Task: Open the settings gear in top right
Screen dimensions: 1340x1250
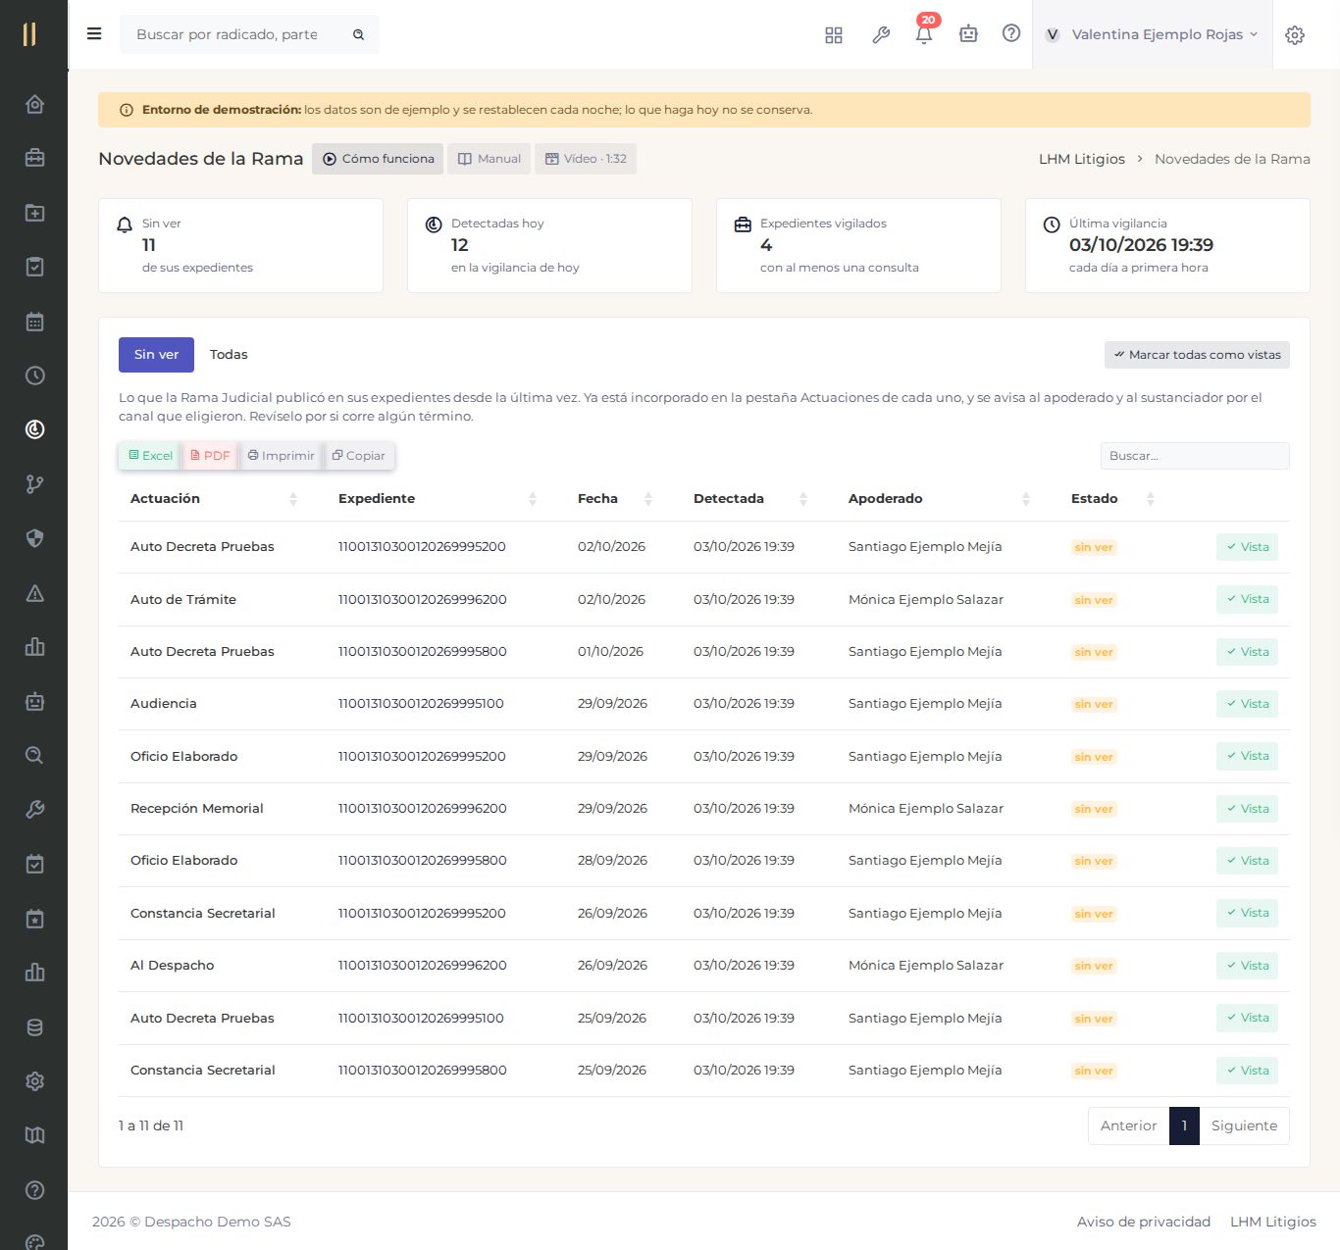Action: pyautogui.click(x=1295, y=35)
